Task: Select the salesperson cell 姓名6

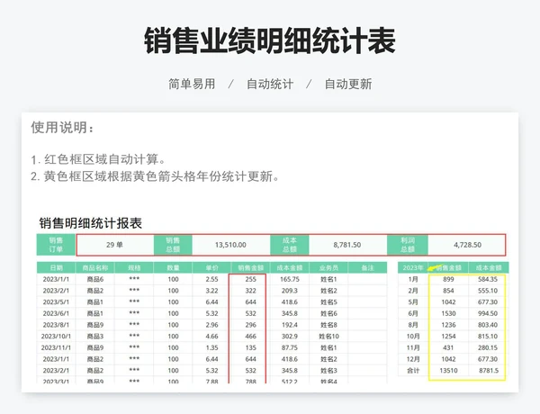Action: pyautogui.click(x=328, y=313)
